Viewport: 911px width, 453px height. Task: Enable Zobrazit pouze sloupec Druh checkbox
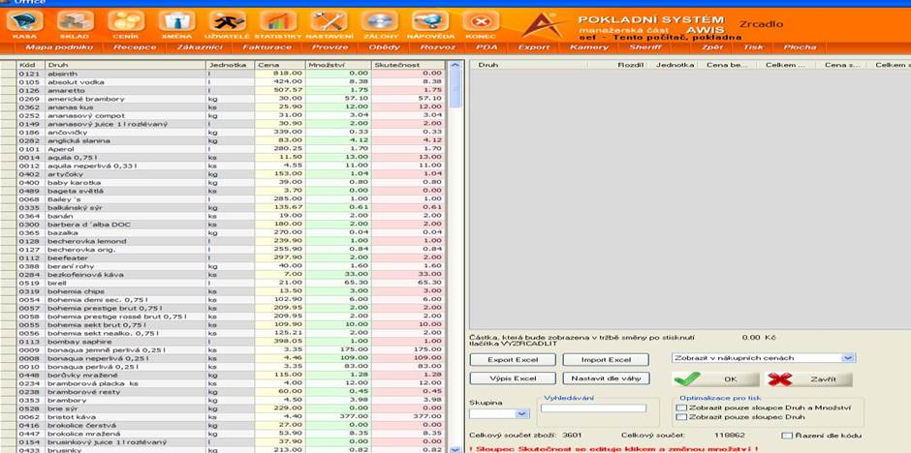(681, 417)
